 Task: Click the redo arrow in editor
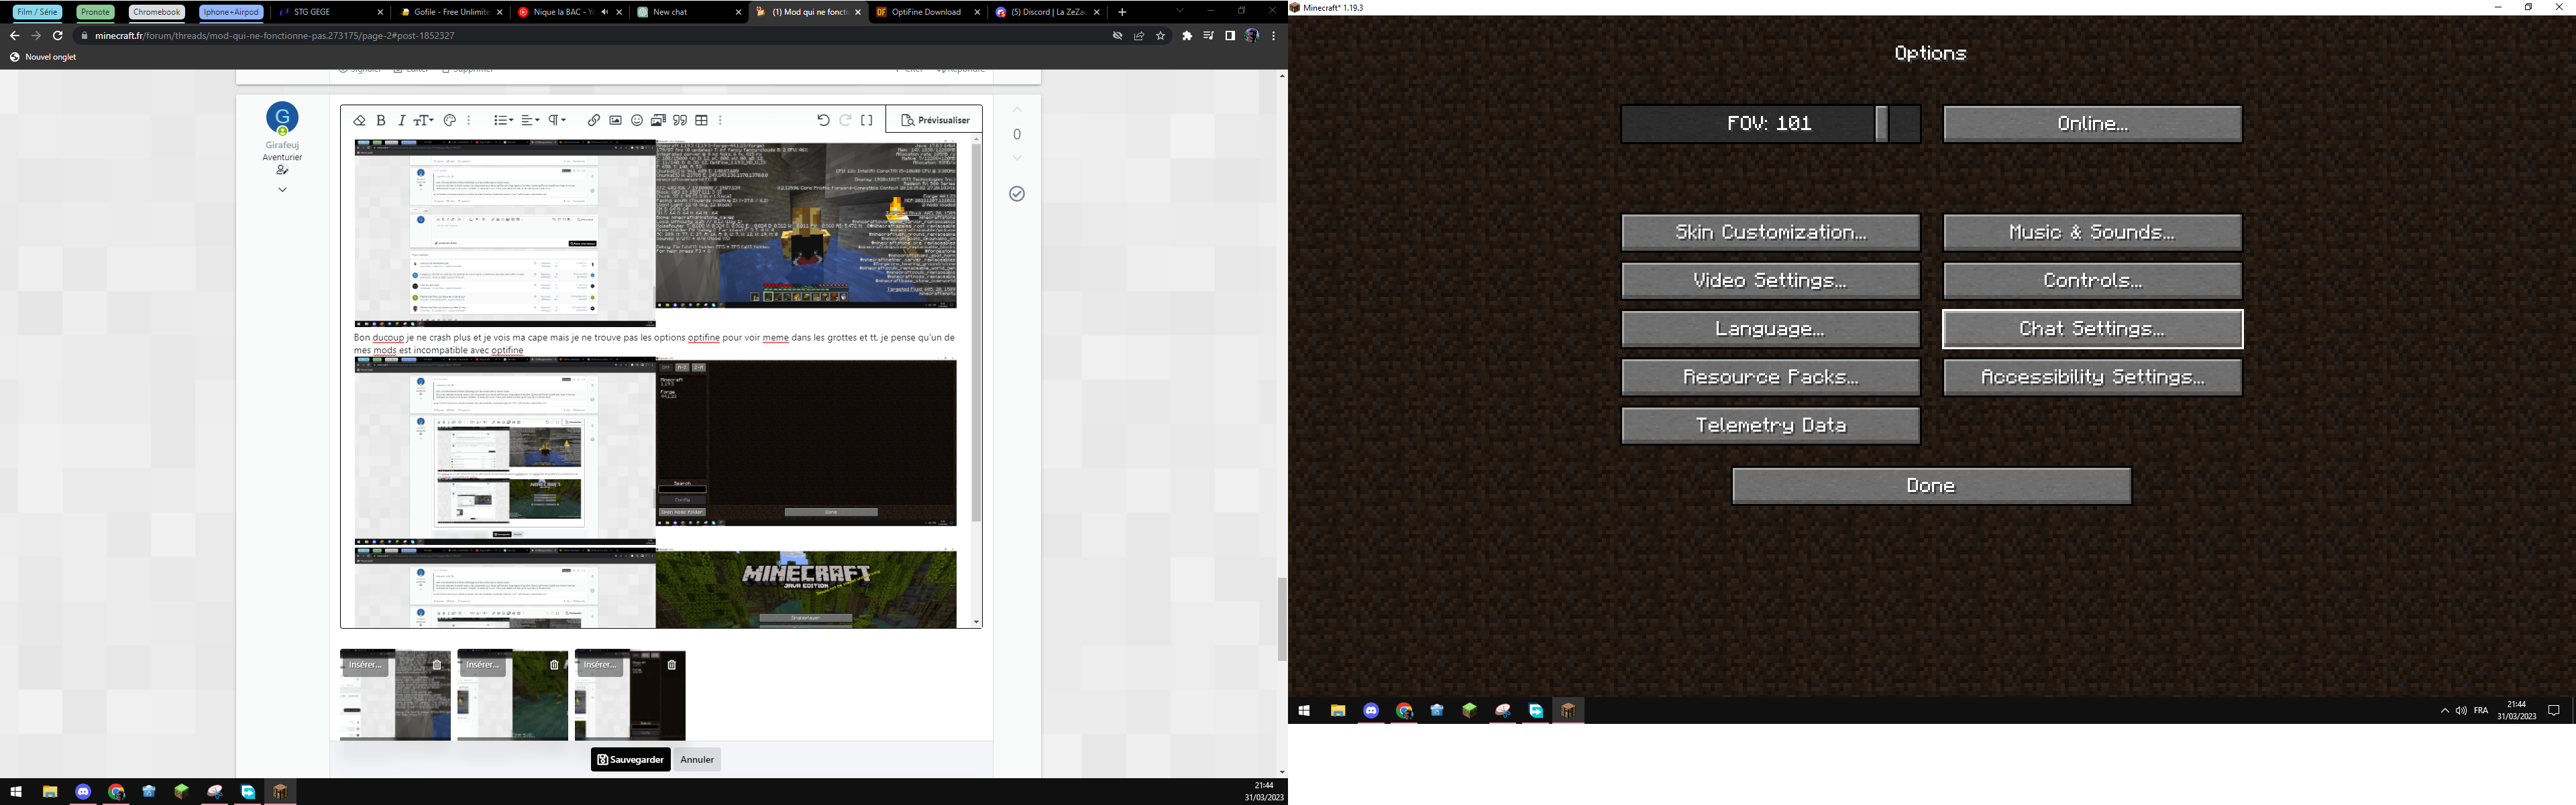pyautogui.click(x=845, y=120)
